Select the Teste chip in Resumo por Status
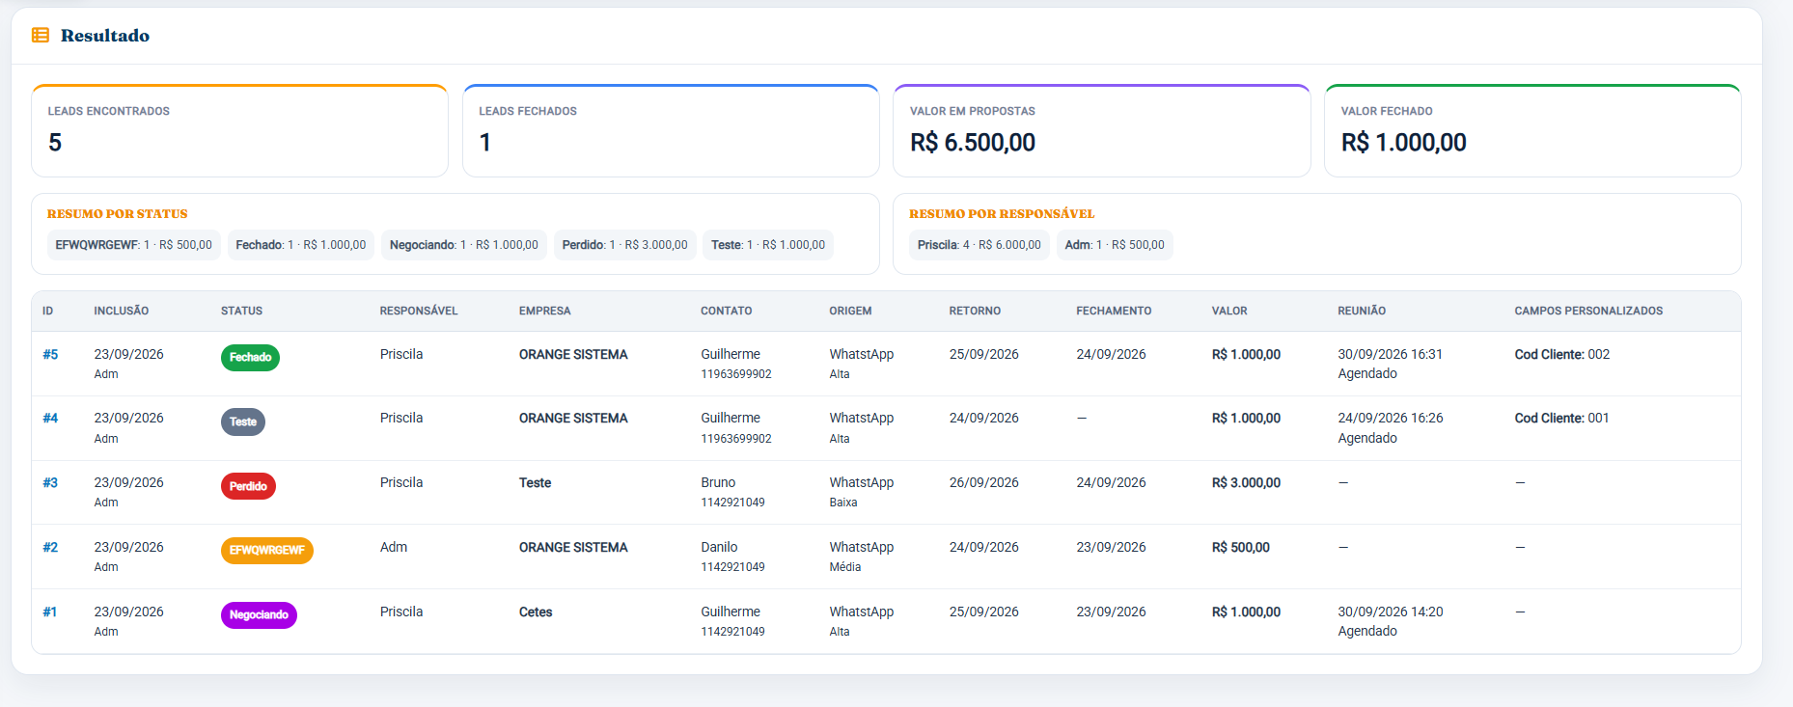The height and width of the screenshot is (707, 1793). pos(768,245)
